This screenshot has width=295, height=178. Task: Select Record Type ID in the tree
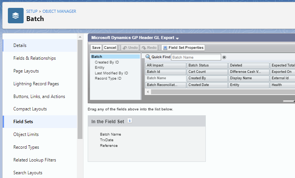108,78
